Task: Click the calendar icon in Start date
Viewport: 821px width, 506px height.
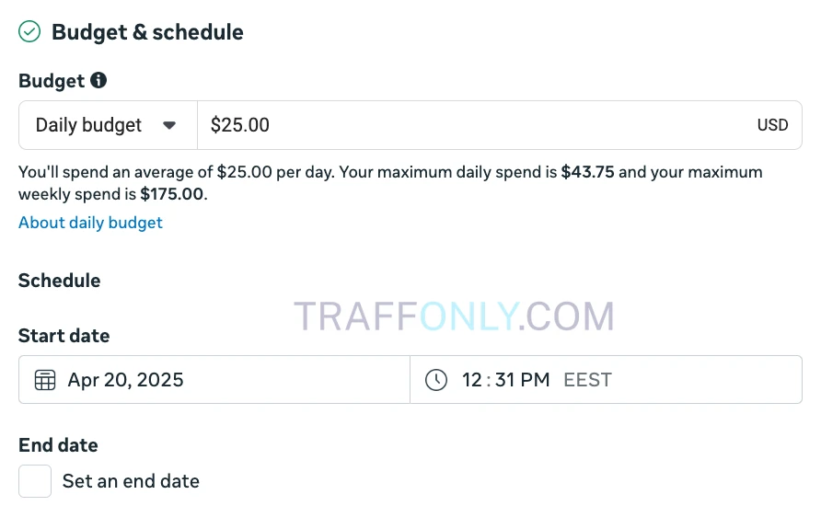Action: point(45,380)
